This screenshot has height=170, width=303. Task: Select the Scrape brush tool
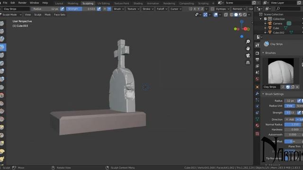(x=2, y=119)
